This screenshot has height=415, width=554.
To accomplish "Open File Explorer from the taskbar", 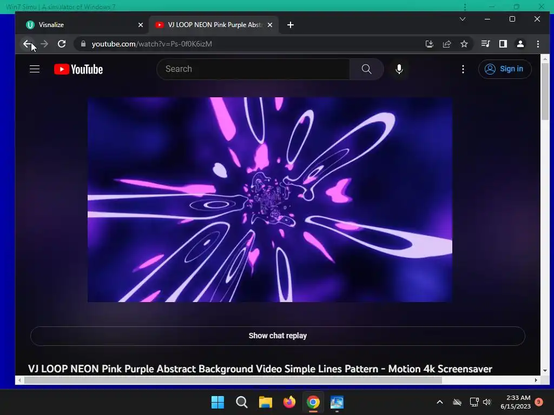I will pyautogui.click(x=265, y=402).
